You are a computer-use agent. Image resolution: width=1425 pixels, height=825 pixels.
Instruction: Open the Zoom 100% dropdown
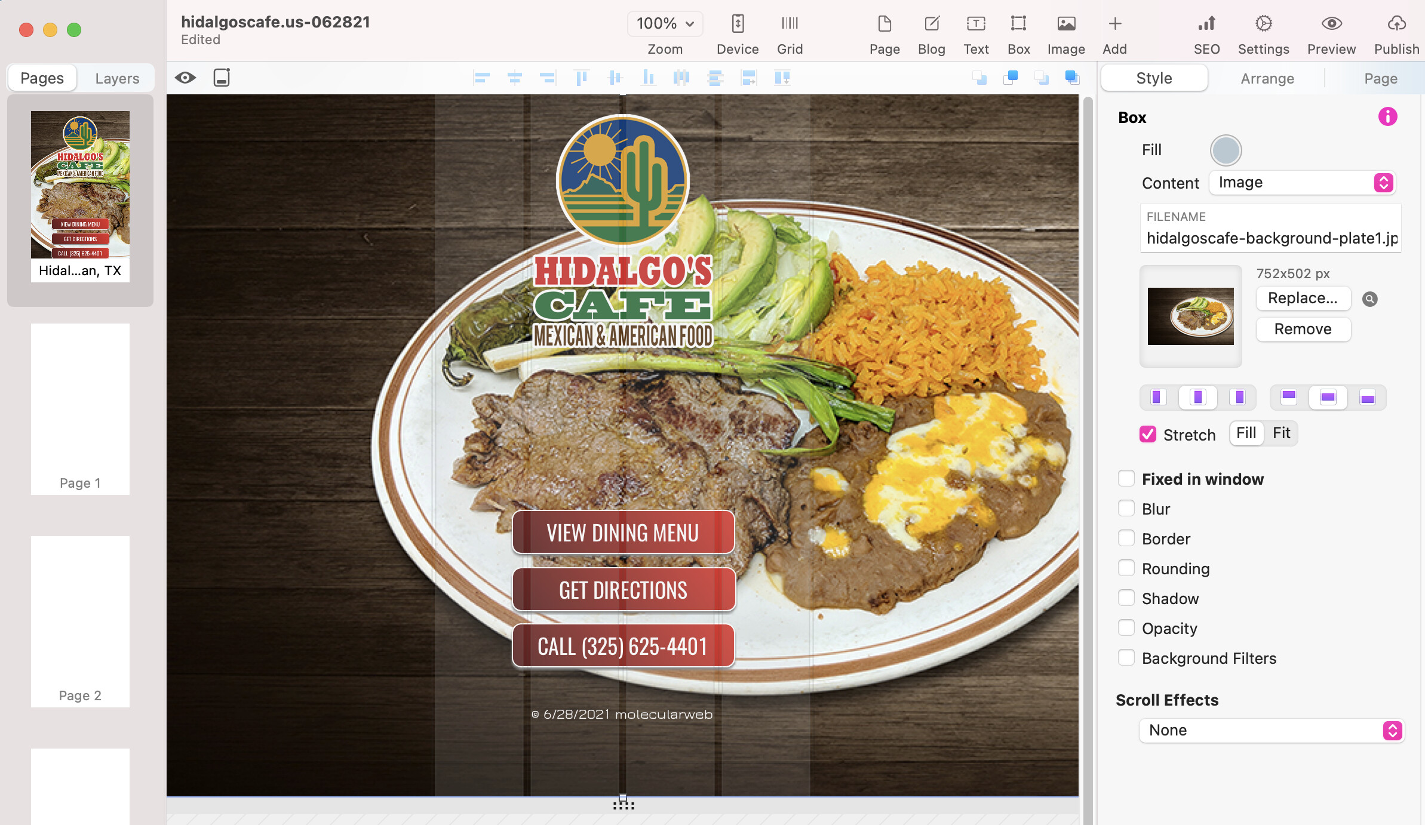[665, 23]
